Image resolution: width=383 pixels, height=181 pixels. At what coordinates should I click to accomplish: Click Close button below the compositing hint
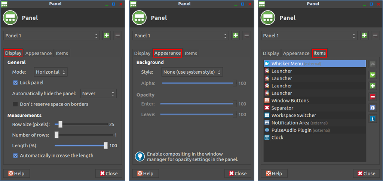click(238, 174)
